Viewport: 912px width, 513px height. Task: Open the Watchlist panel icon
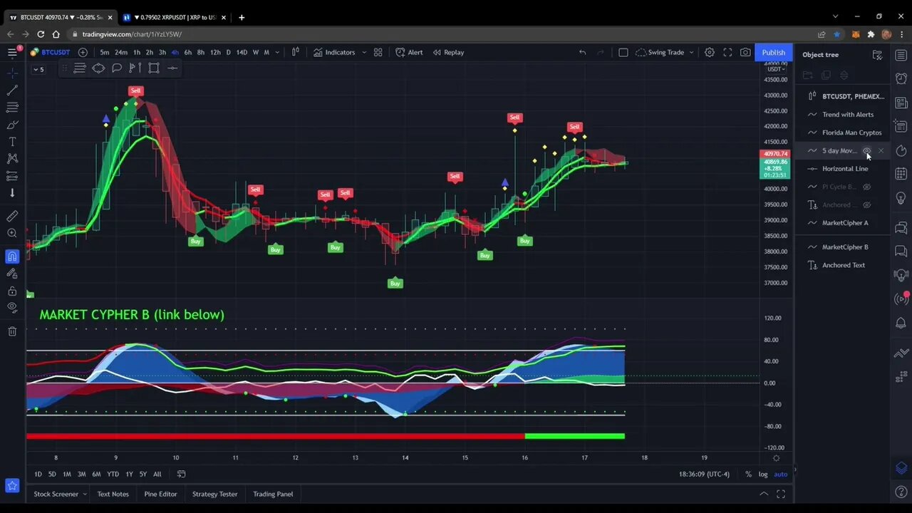coord(901,55)
